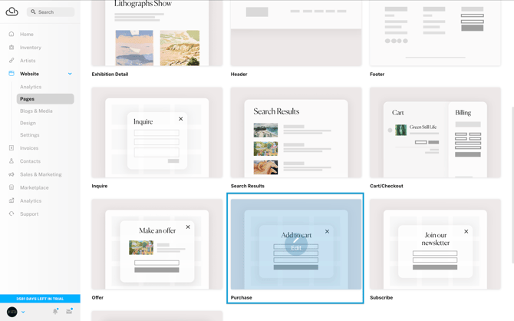Click the days left in trial banner
This screenshot has height=321, width=514.
pyautogui.click(x=40, y=299)
